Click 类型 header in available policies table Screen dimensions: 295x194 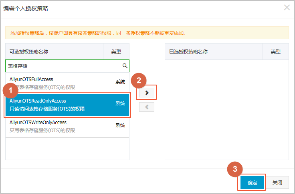pos(116,51)
